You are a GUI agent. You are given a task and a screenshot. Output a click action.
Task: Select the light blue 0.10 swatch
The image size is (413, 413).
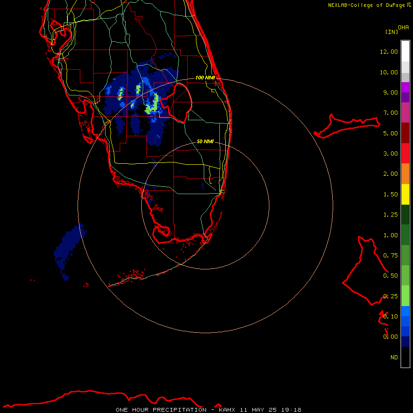pos(405,311)
